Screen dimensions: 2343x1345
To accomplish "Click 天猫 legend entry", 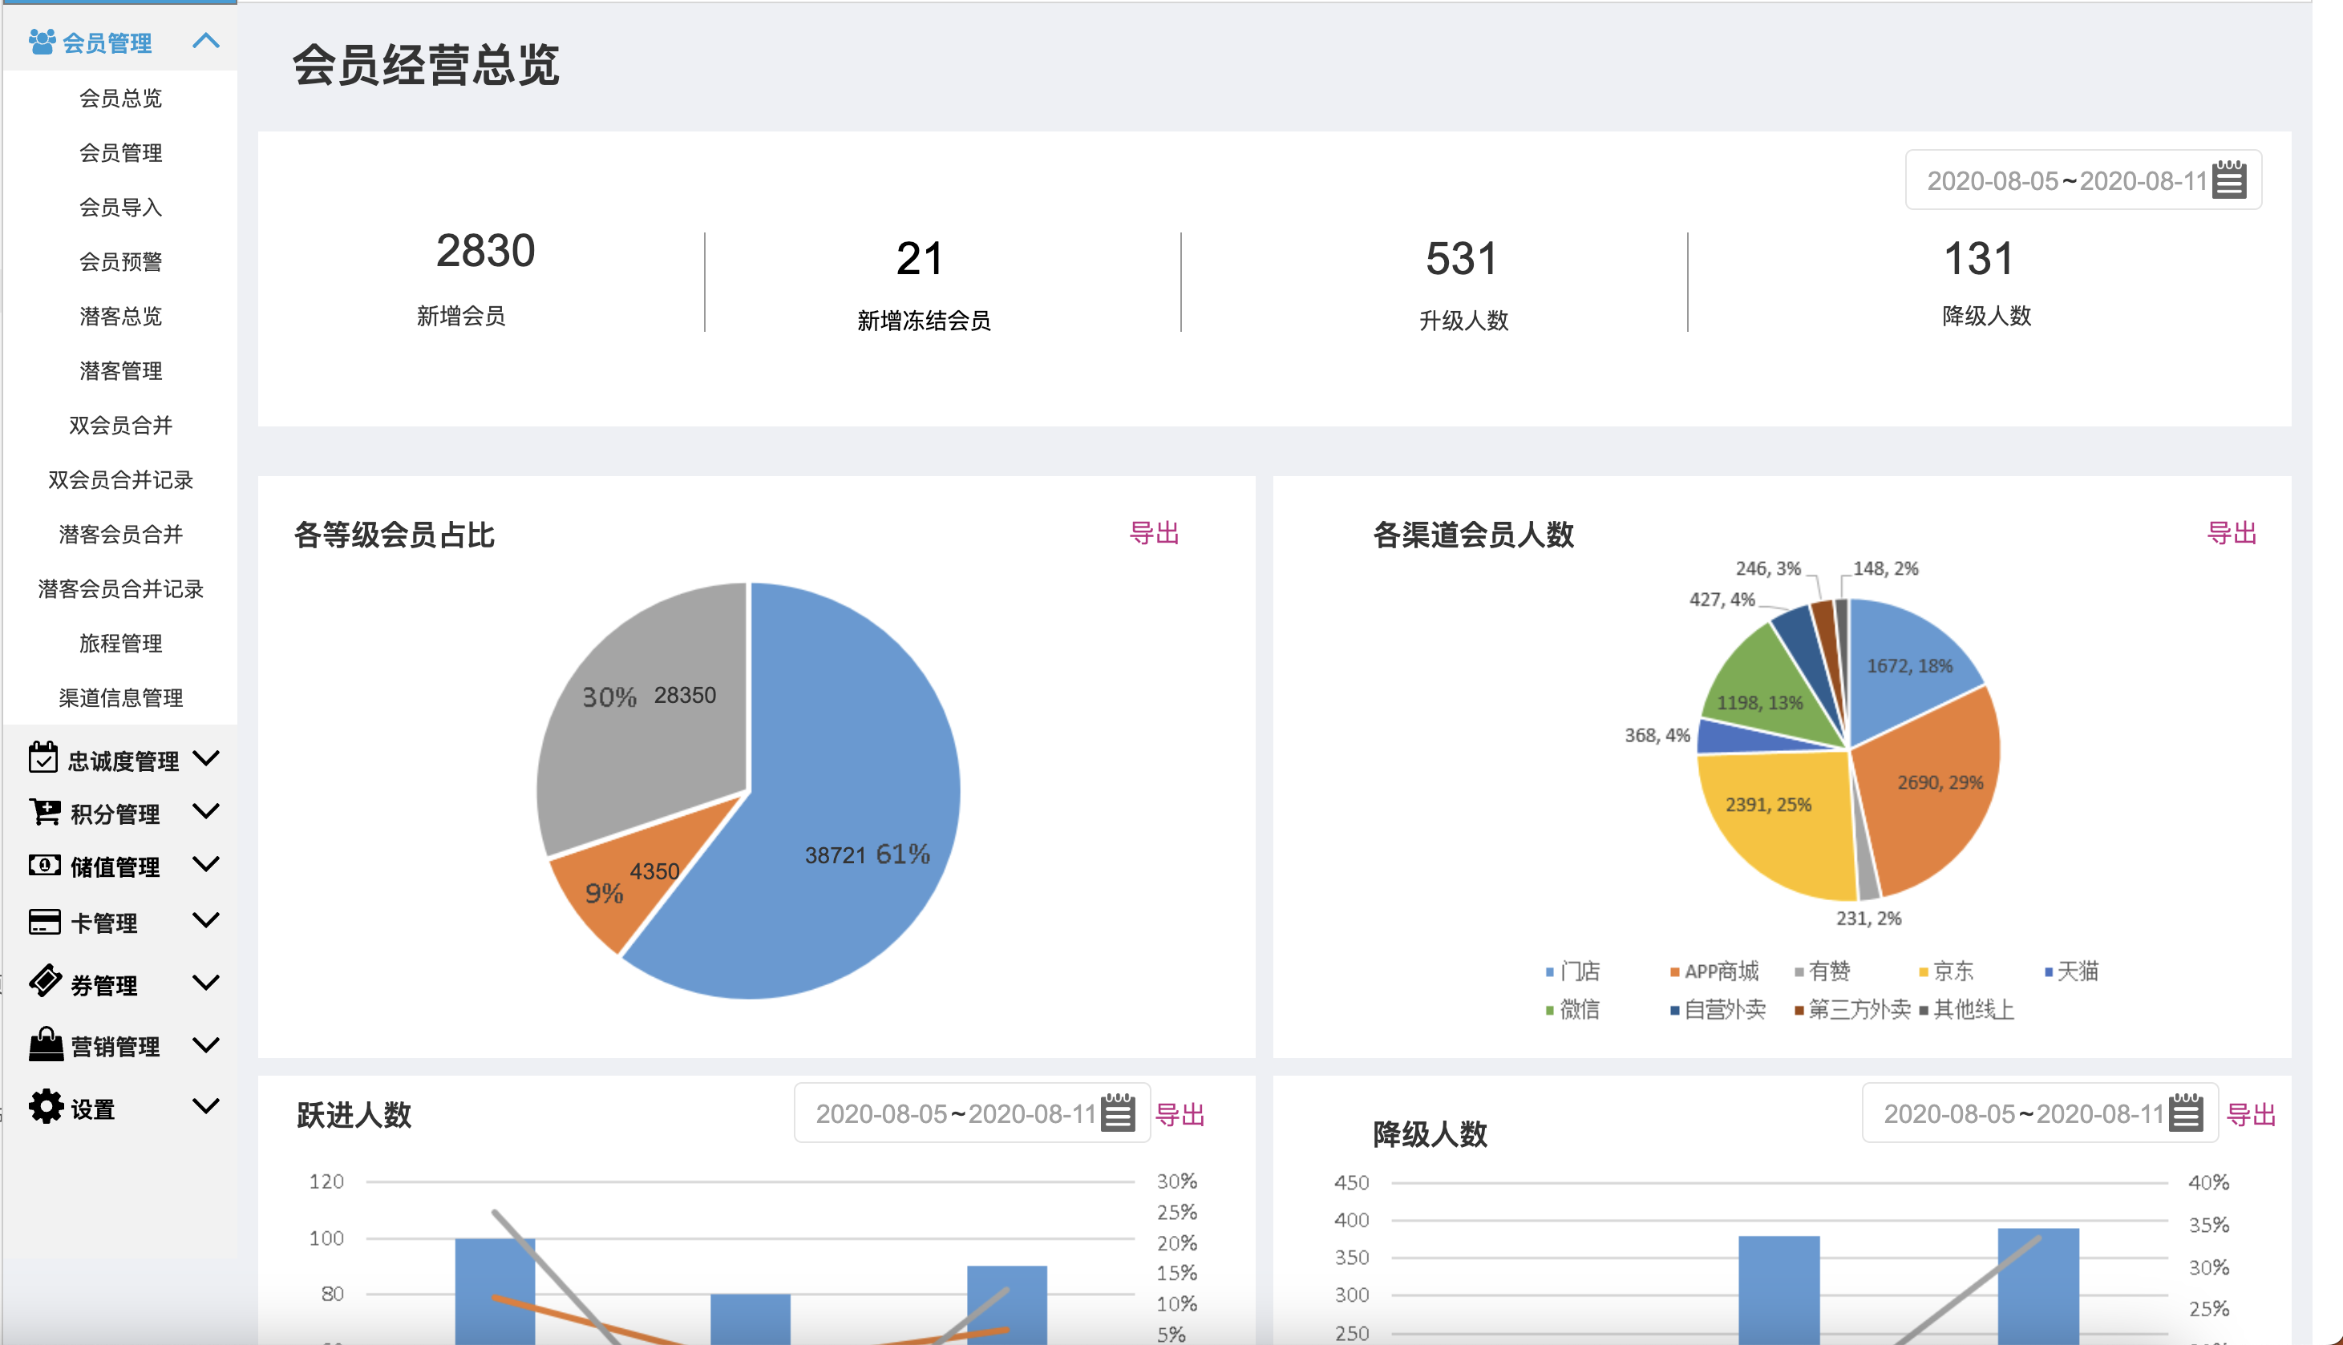I will point(2071,971).
